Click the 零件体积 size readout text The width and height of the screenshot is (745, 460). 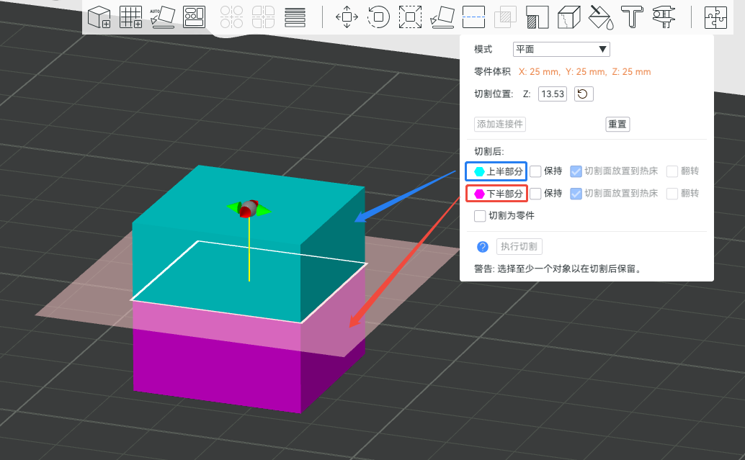tap(584, 72)
